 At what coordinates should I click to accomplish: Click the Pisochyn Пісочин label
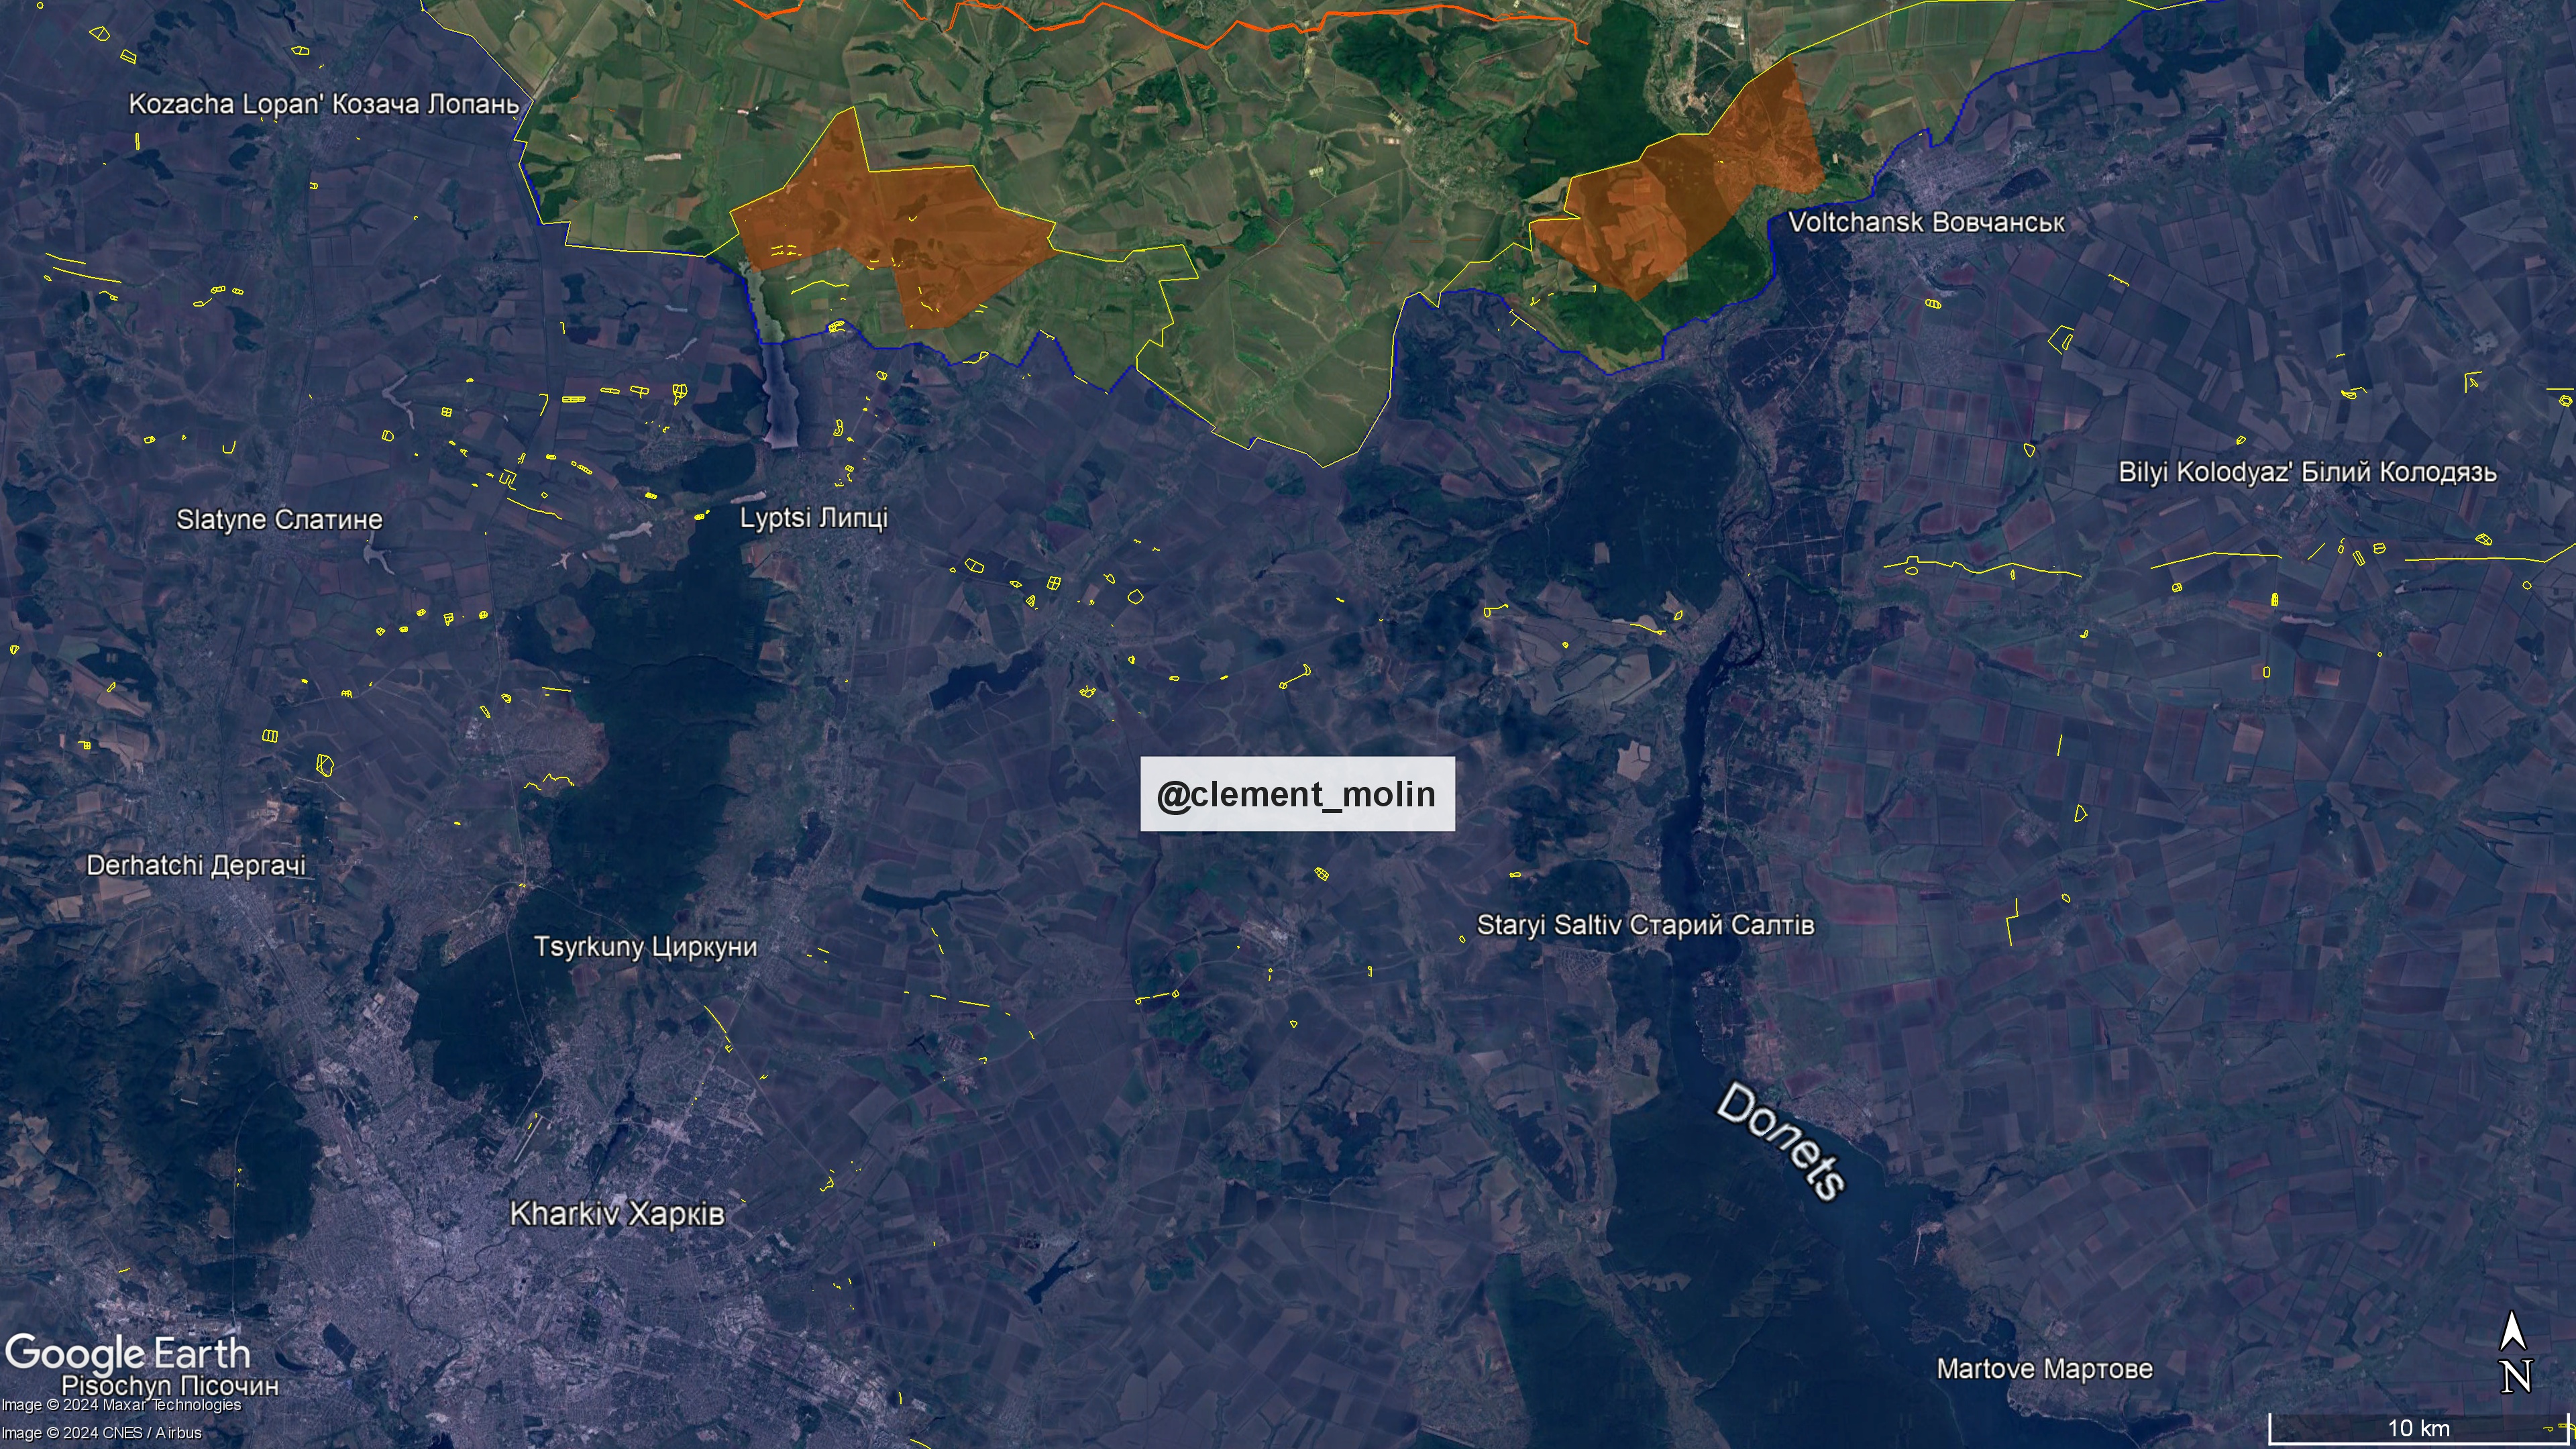pyautogui.click(x=170, y=1385)
